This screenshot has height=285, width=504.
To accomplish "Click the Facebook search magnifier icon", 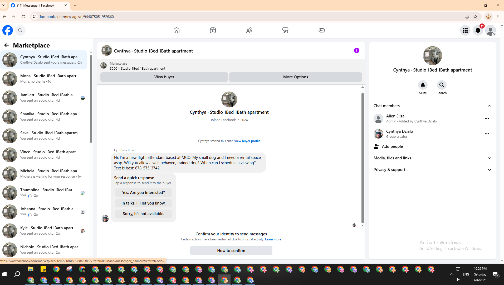I will point(20,30).
